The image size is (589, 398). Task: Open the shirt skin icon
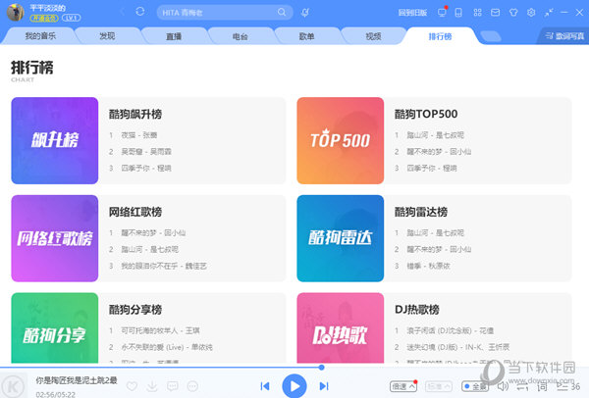513,13
